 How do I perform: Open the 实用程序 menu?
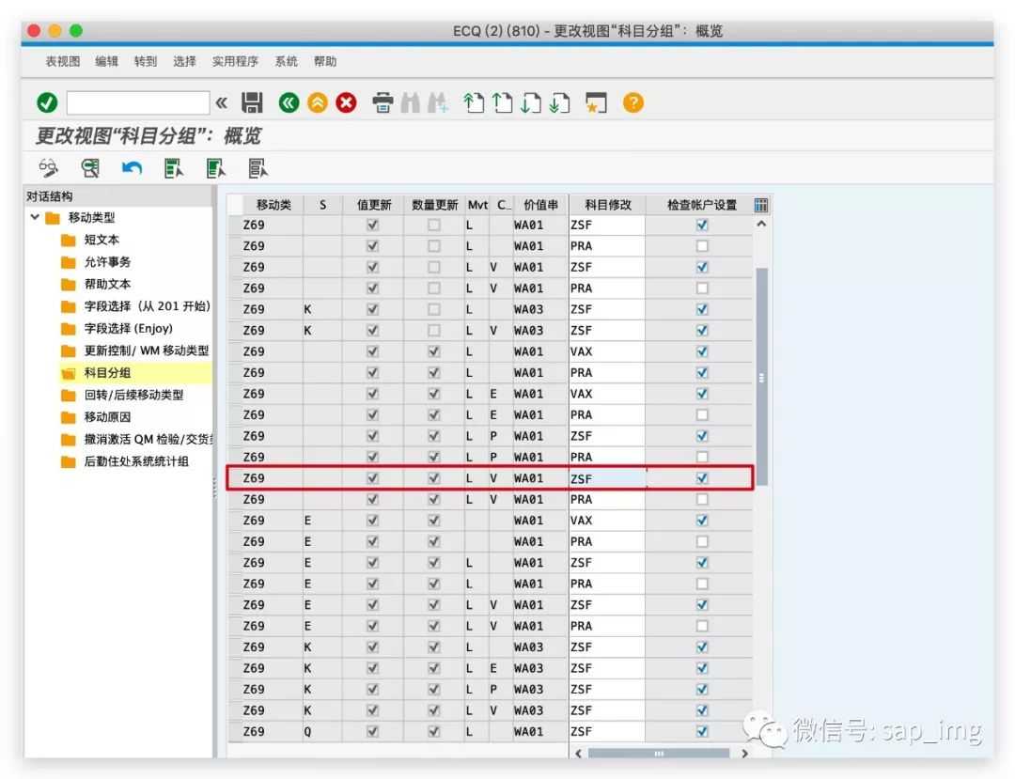point(235,61)
